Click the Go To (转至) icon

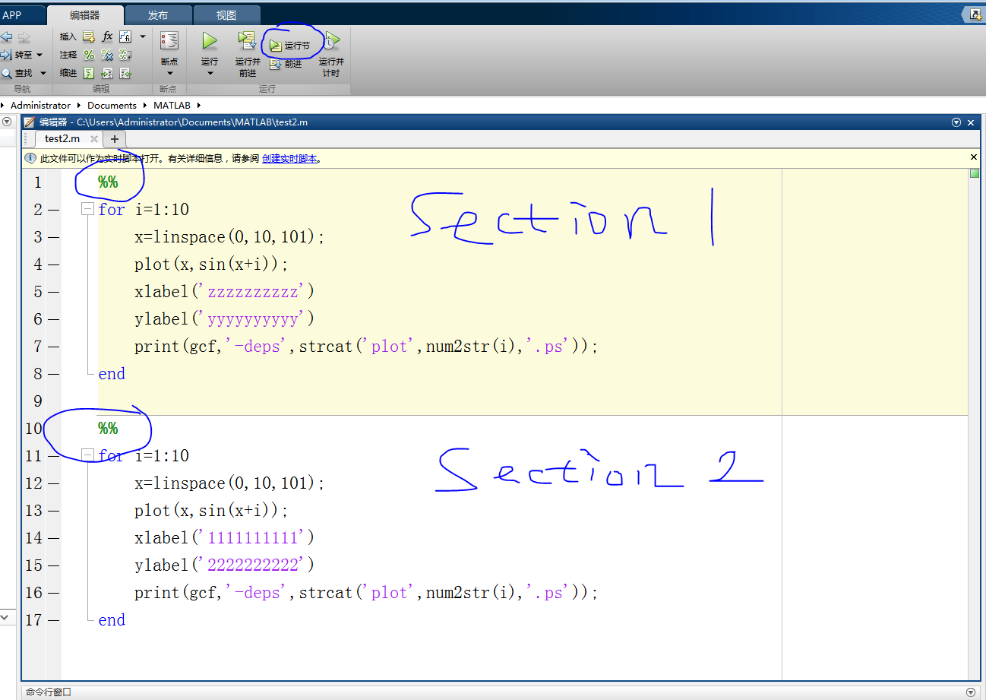click(7, 55)
